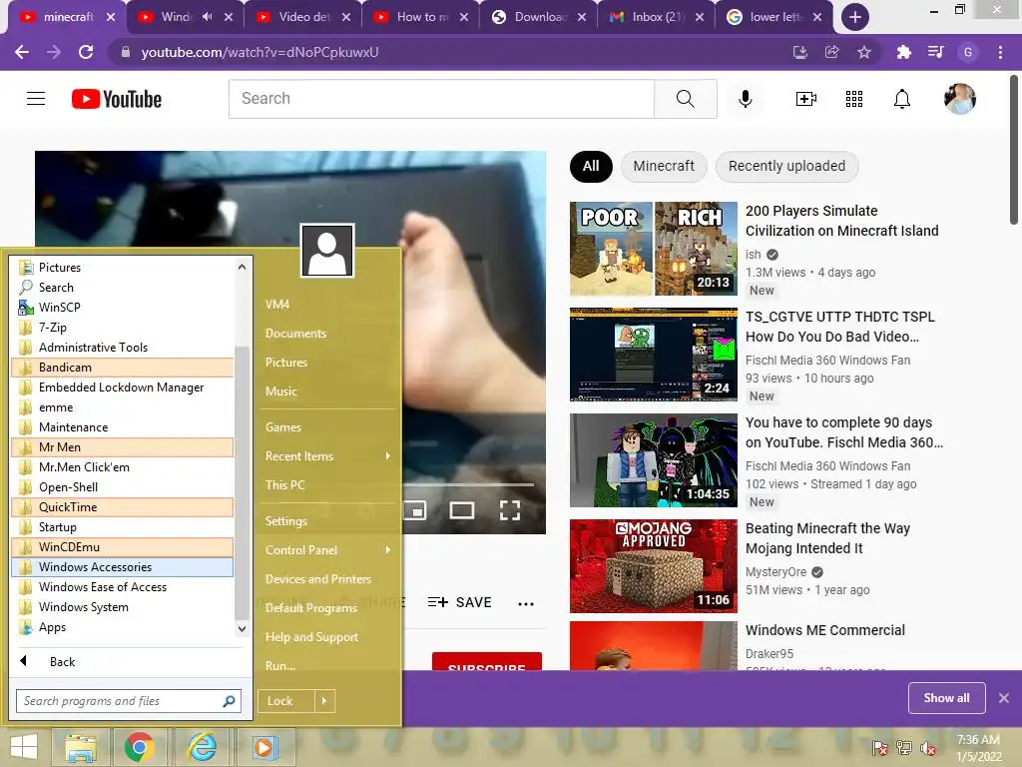
Task: Open the media player taskbar icon
Action: pyautogui.click(x=263, y=747)
